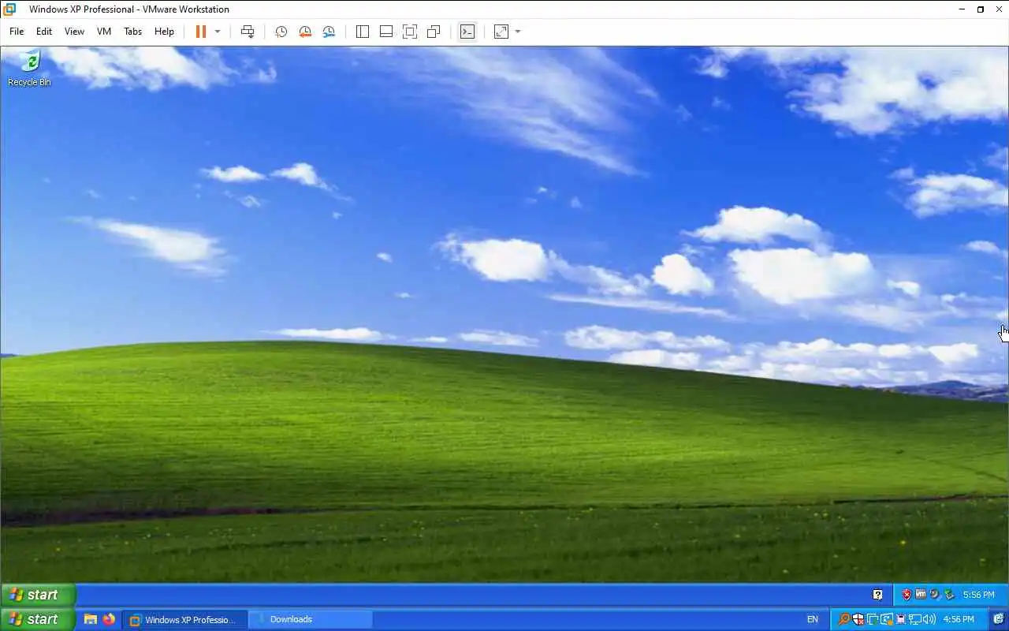The width and height of the screenshot is (1009, 631).
Task: Click the VMware Tools vm tray icon
Action: 921,594
